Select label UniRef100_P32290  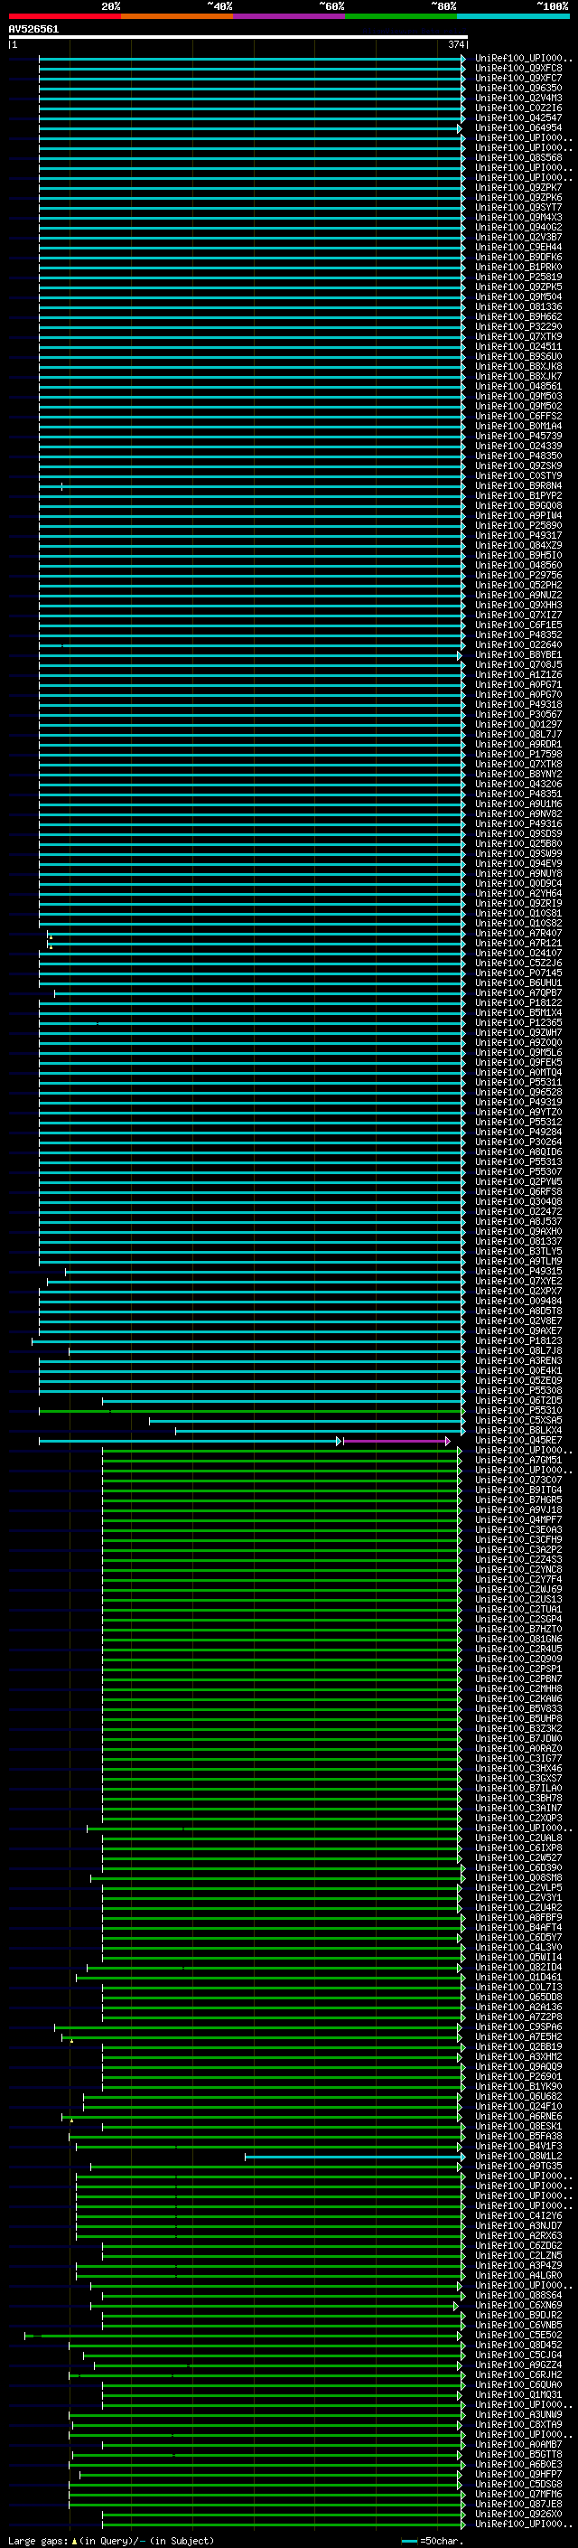[x=517, y=326]
